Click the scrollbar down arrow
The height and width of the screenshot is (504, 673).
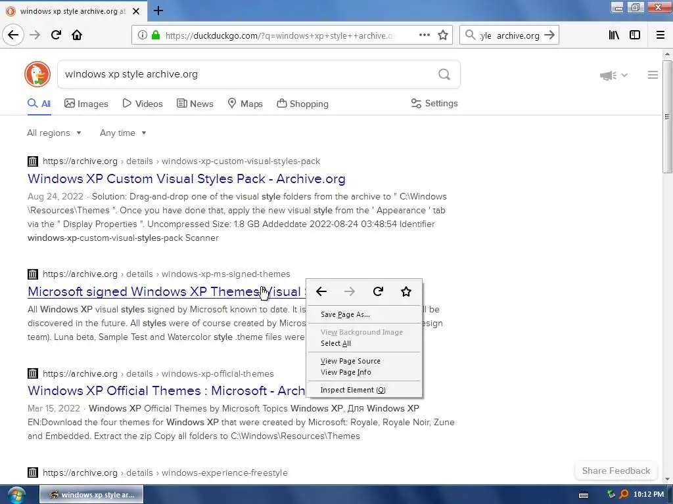coord(666,478)
